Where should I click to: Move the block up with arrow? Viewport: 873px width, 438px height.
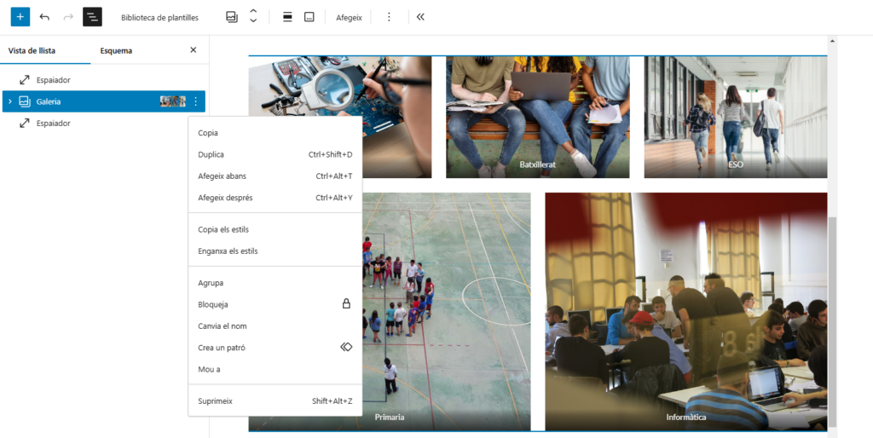click(253, 12)
